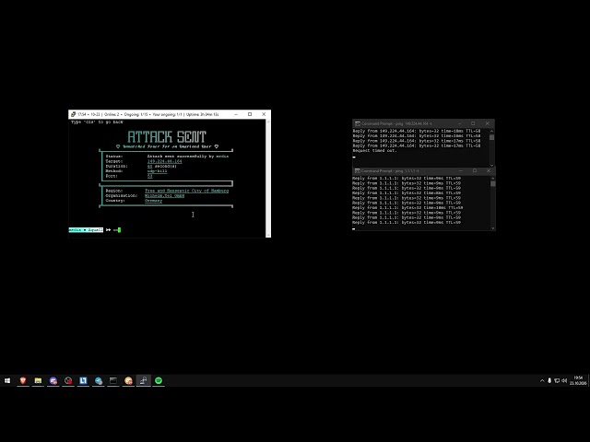Click the "ATTACK SENT" banner heading

tap(167, 137)
